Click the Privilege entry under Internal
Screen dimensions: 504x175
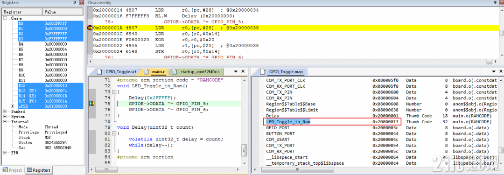tap(51, 132)
